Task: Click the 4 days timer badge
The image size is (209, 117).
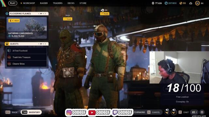Action: click(14, 20)
